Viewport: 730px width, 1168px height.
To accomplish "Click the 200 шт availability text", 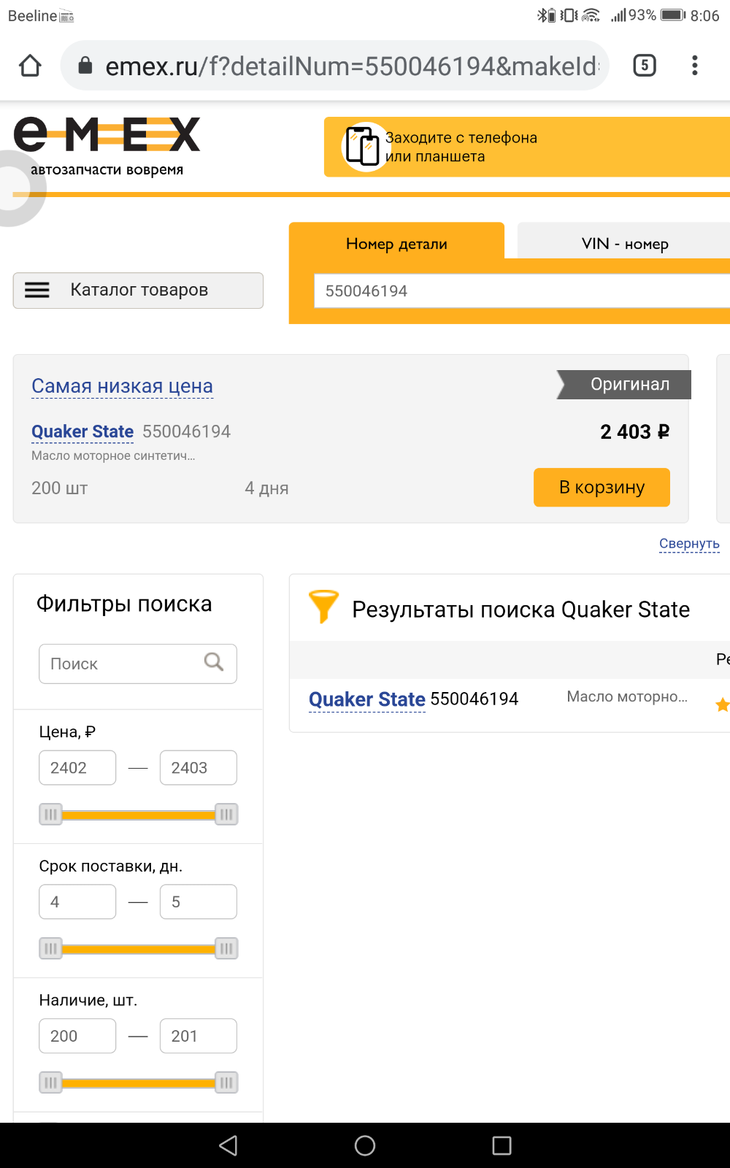I will [60, 488].
